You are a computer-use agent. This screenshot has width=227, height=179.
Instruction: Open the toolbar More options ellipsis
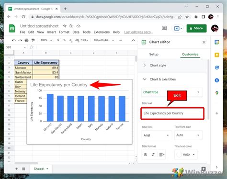tap(120, 40)
